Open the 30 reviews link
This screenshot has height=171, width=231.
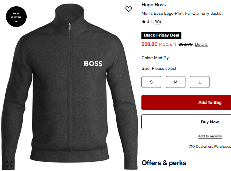click(157, 22)
